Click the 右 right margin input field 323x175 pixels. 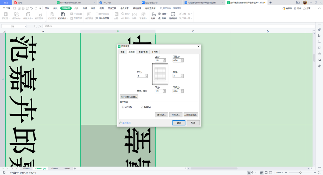177,76
